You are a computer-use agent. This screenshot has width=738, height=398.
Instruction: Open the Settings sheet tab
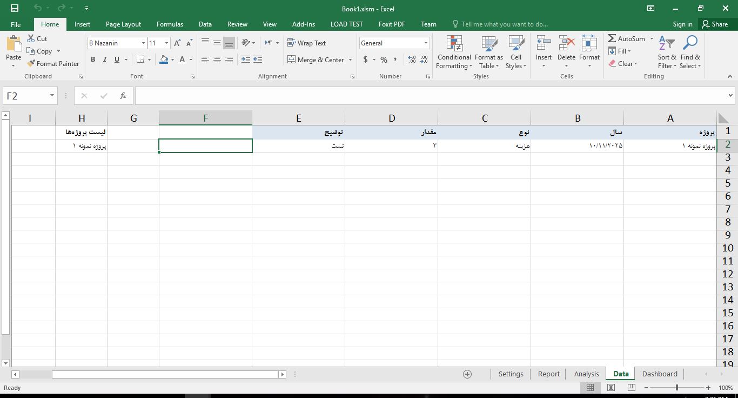coord(511,374)
